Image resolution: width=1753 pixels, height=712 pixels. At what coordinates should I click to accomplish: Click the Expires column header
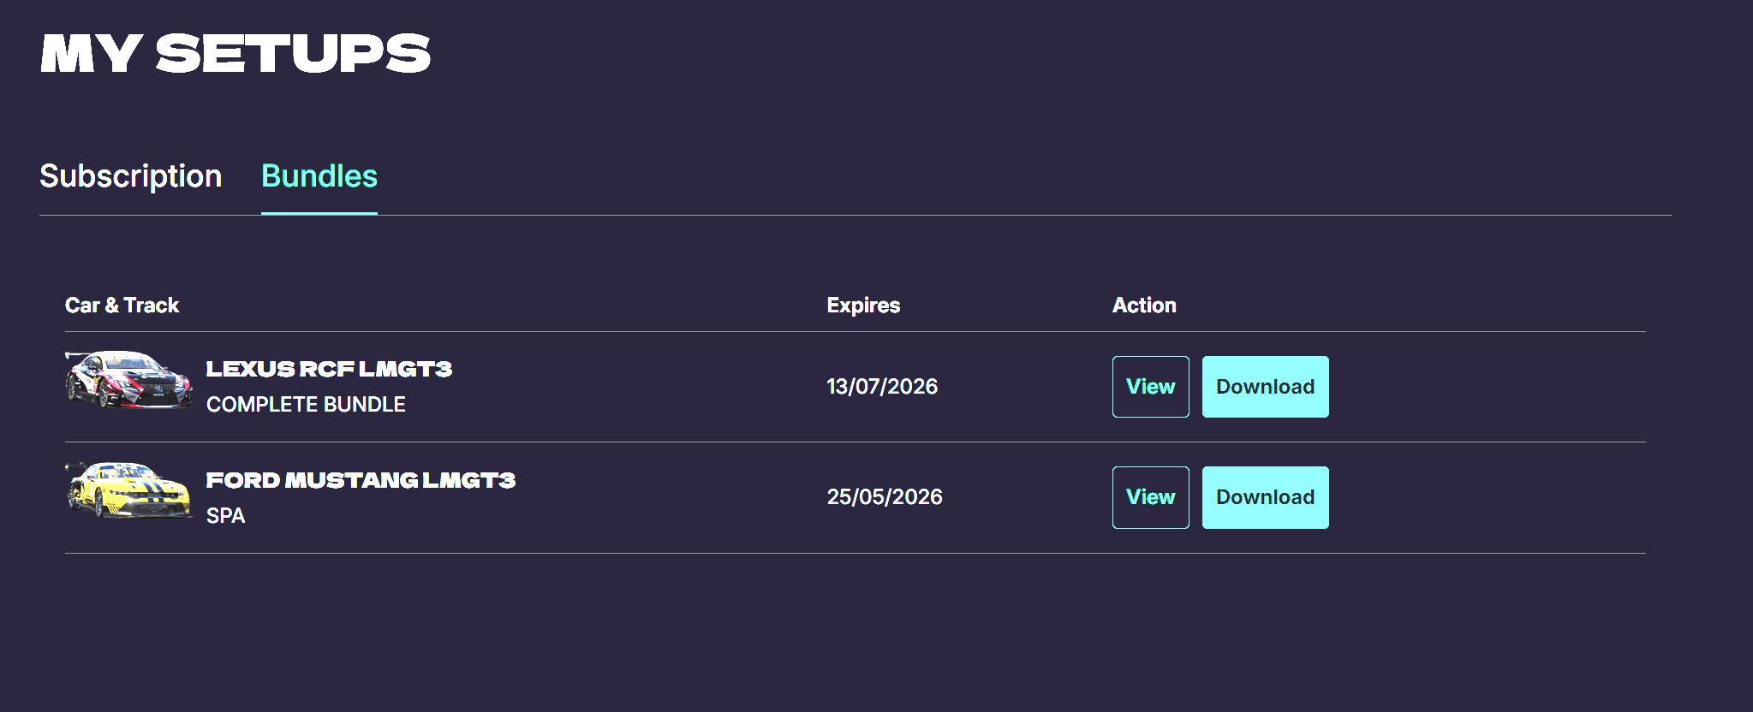point(863,306)
